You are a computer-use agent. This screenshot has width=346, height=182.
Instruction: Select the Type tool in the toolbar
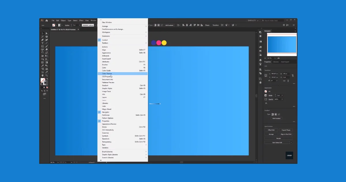tap(43, 43)
